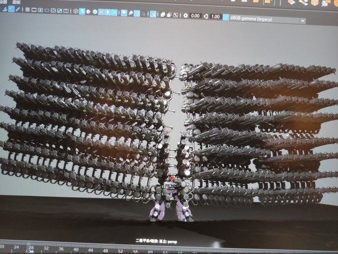
Task: Jump to frame 44 on timeline
Action: 90,251
